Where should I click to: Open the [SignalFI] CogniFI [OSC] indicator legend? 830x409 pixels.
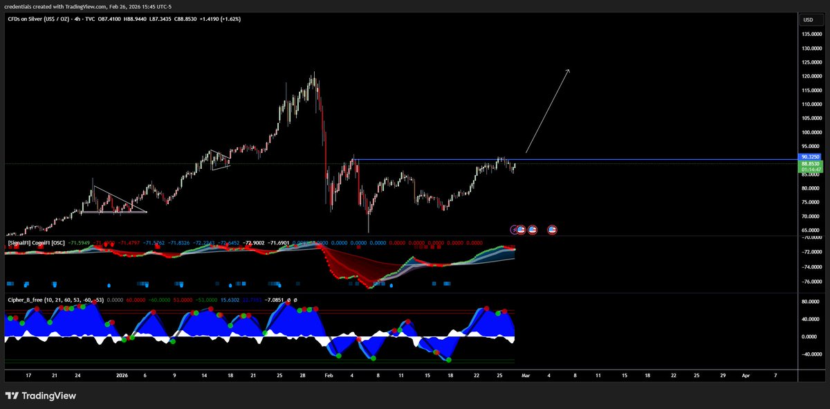point(36,243)
